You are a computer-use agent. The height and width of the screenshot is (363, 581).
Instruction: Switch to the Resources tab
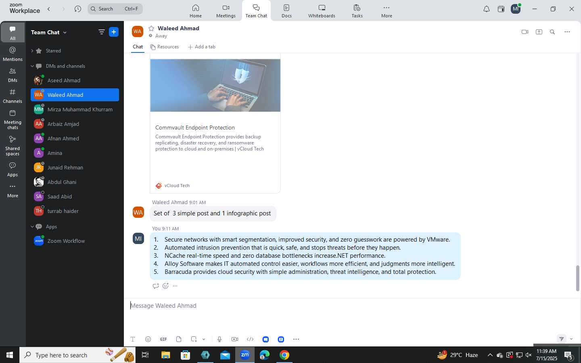coord(164,47)
